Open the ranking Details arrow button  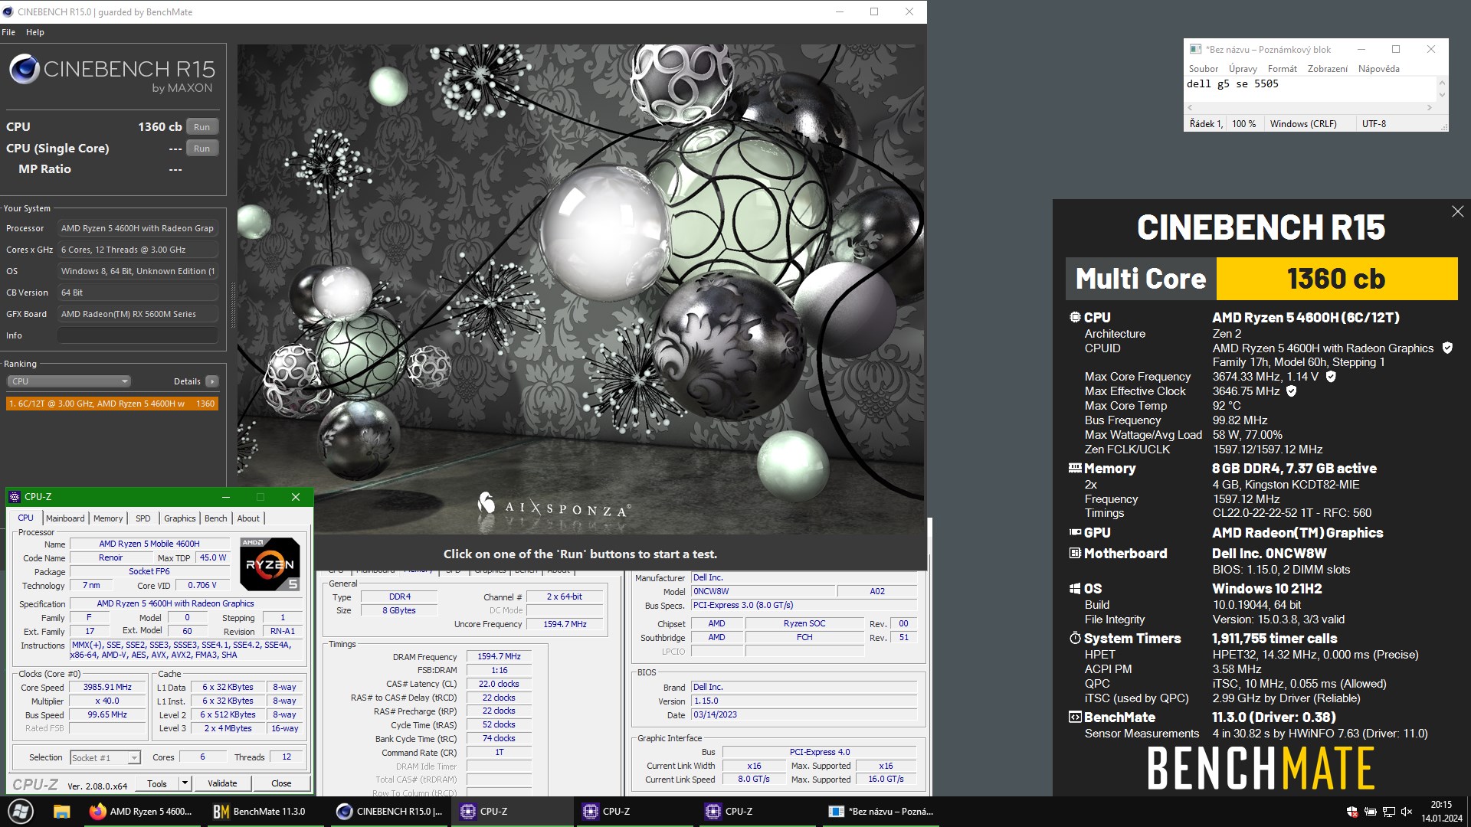212,381
